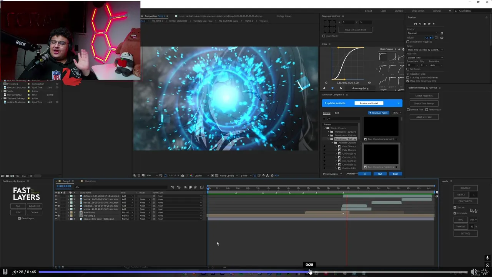Open the Preset Actions dropdown
Image resolution: width=492 pixels, height=277 pixels.
tap(332, 174)
